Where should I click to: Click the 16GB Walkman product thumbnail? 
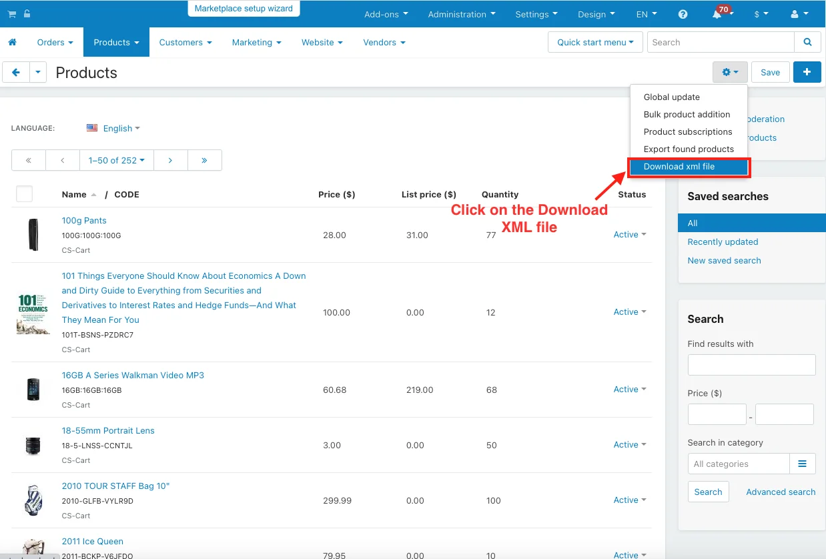(x=33, y=390)
